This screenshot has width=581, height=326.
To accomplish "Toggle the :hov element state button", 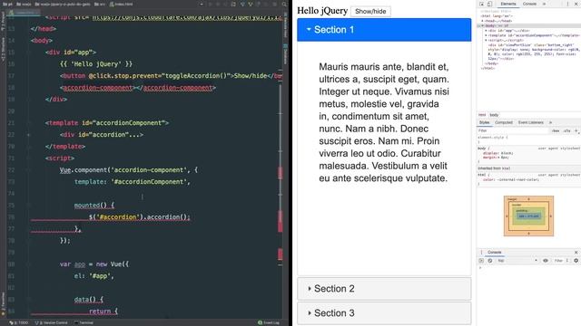I will 556,130.
